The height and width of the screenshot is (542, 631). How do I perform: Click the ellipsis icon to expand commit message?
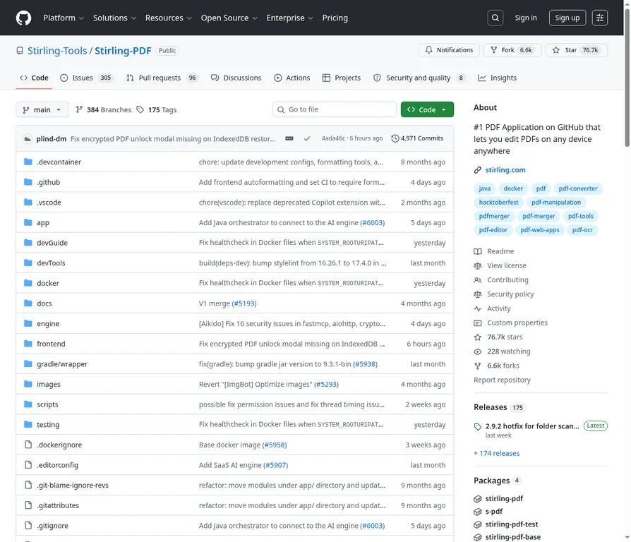tap(289, 138)
